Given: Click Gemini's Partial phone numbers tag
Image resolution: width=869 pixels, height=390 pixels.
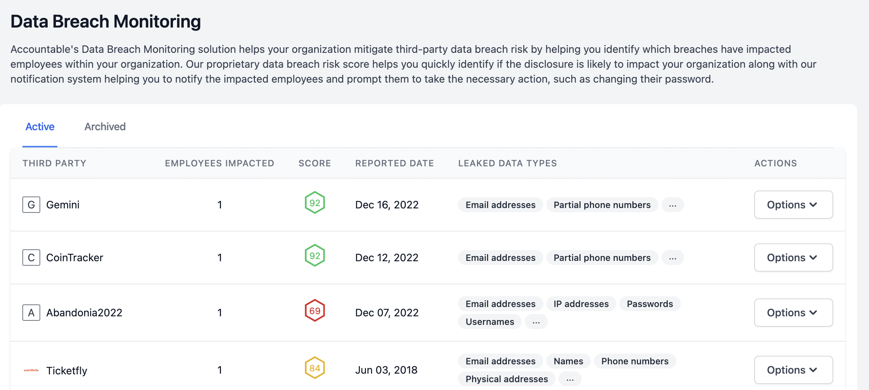Looking at the screenshot, I should click(x=602, y=205).
